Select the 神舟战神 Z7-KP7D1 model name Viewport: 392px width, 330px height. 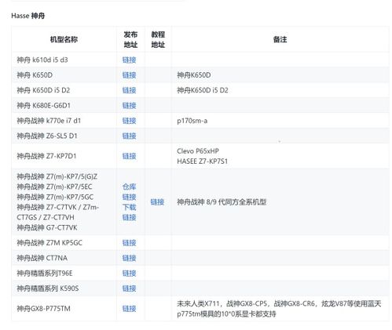(46, 156)
